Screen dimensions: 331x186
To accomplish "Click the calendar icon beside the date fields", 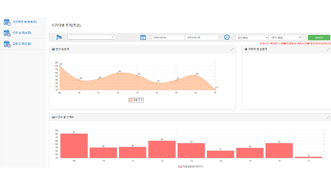I will (x=143, y=37).
